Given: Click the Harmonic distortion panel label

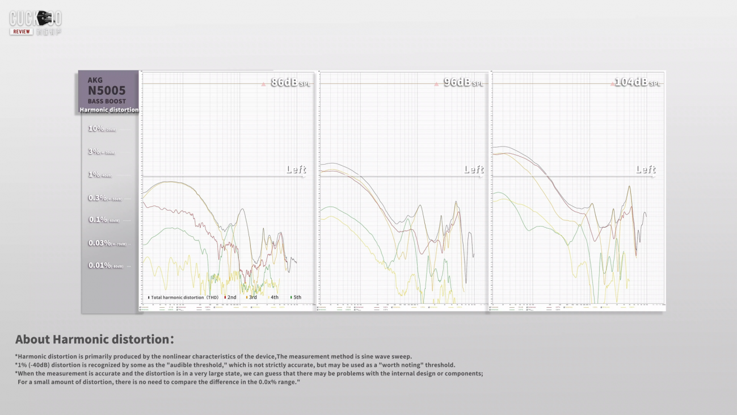Looking at the screenshot, I should pos(109,110).
